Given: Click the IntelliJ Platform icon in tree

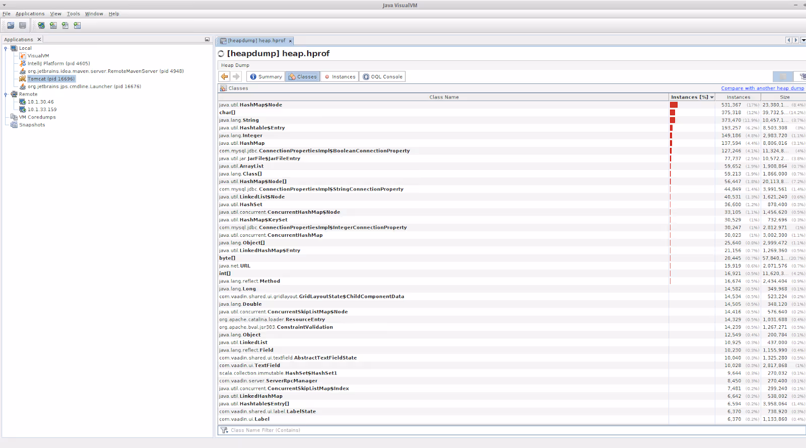Looking at the screenshot, I should pyautogui.click(x=23, y=63).
